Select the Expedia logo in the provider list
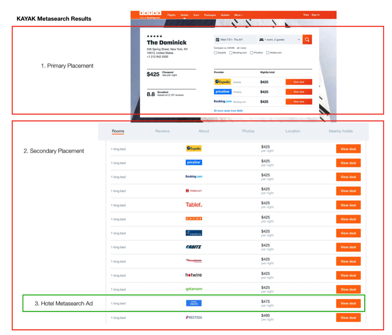Viewport: 392px width, 335px height. [x=223, y=82]
